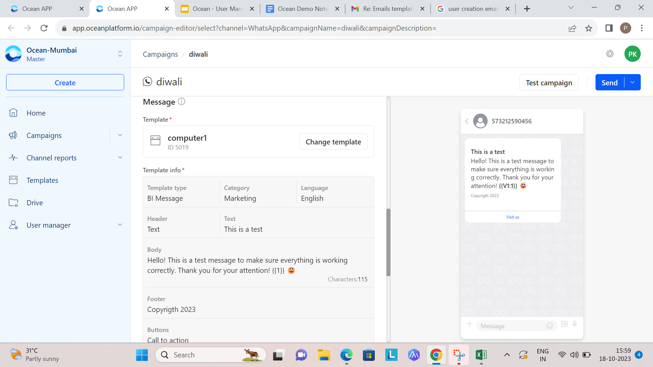The image size is (653, 367).
Task: Bookmark this page with the star icon
Action: pos(589,28)
